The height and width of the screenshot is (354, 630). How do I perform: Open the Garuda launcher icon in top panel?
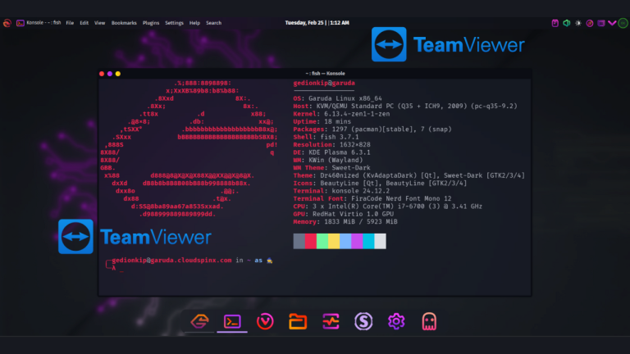click(7, 23)
